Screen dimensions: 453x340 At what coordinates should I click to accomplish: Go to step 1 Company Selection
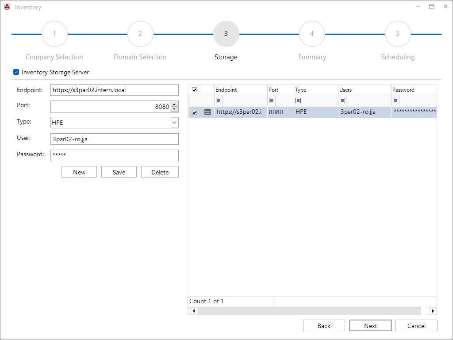pos(54,34)
